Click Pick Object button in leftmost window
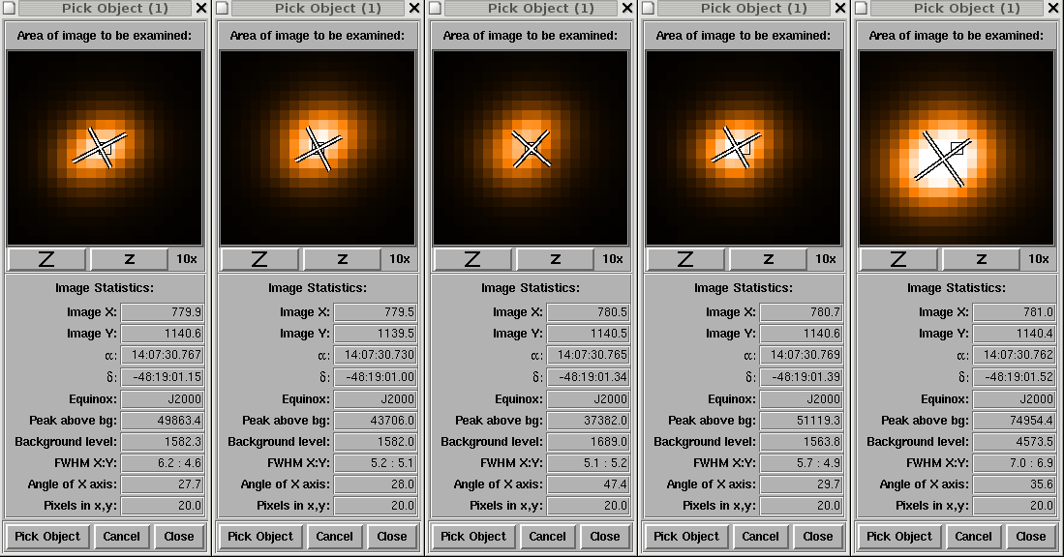The height and width of the screenshot is (557, 1064). click(x=47, y=537)
